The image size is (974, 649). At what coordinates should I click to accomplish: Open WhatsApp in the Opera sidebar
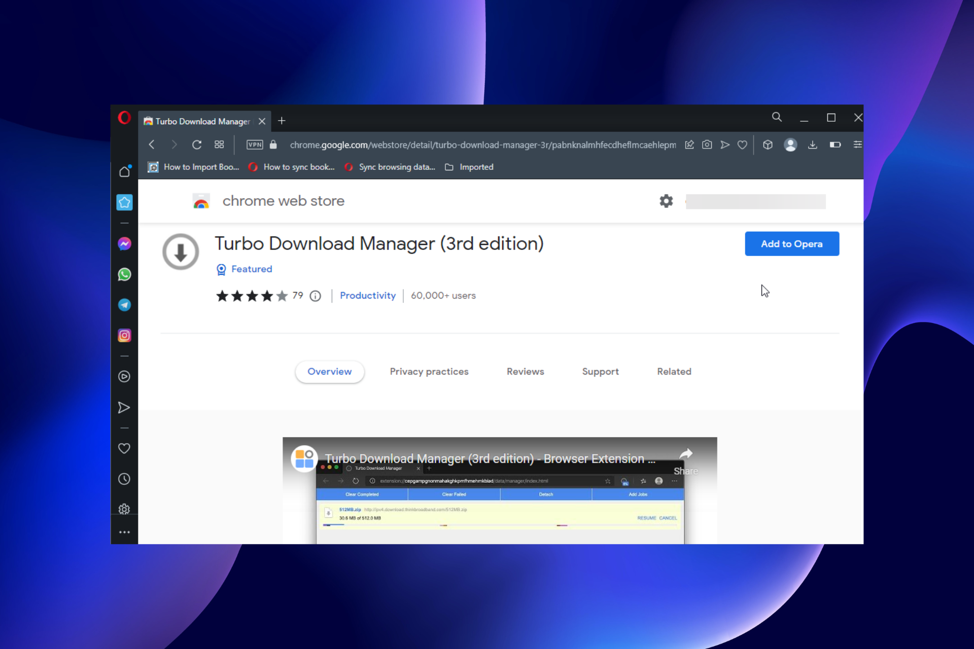pos(124,274)
